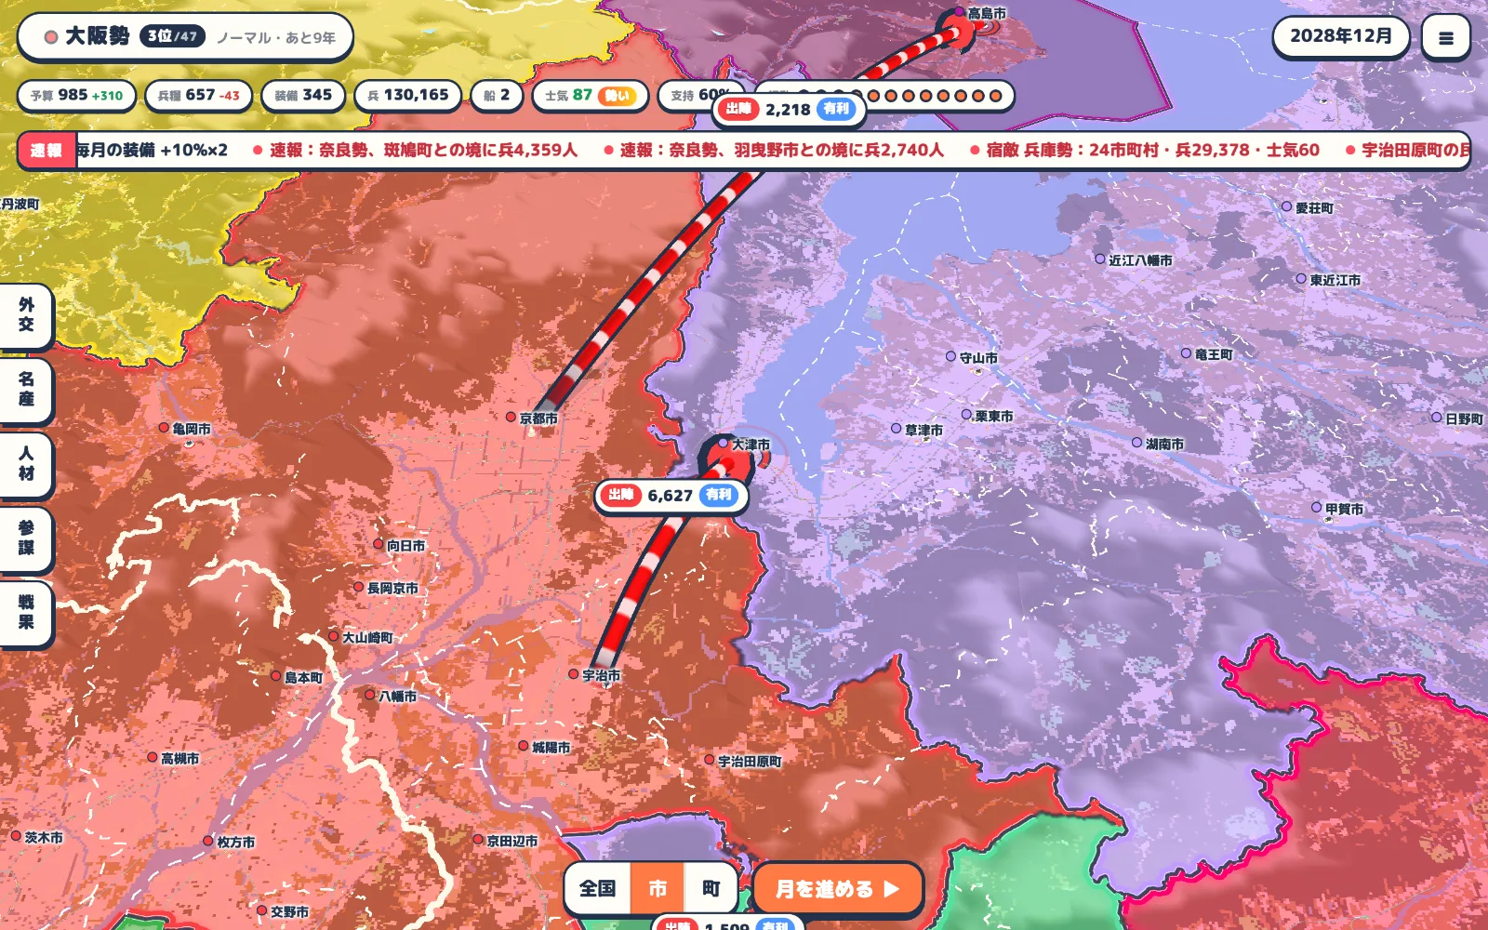The height and width of the screenshot is (930, 1488).
Task: Click the 兵 130,165 troops stat
Action: pyautogui.click(x=407, y=95)
